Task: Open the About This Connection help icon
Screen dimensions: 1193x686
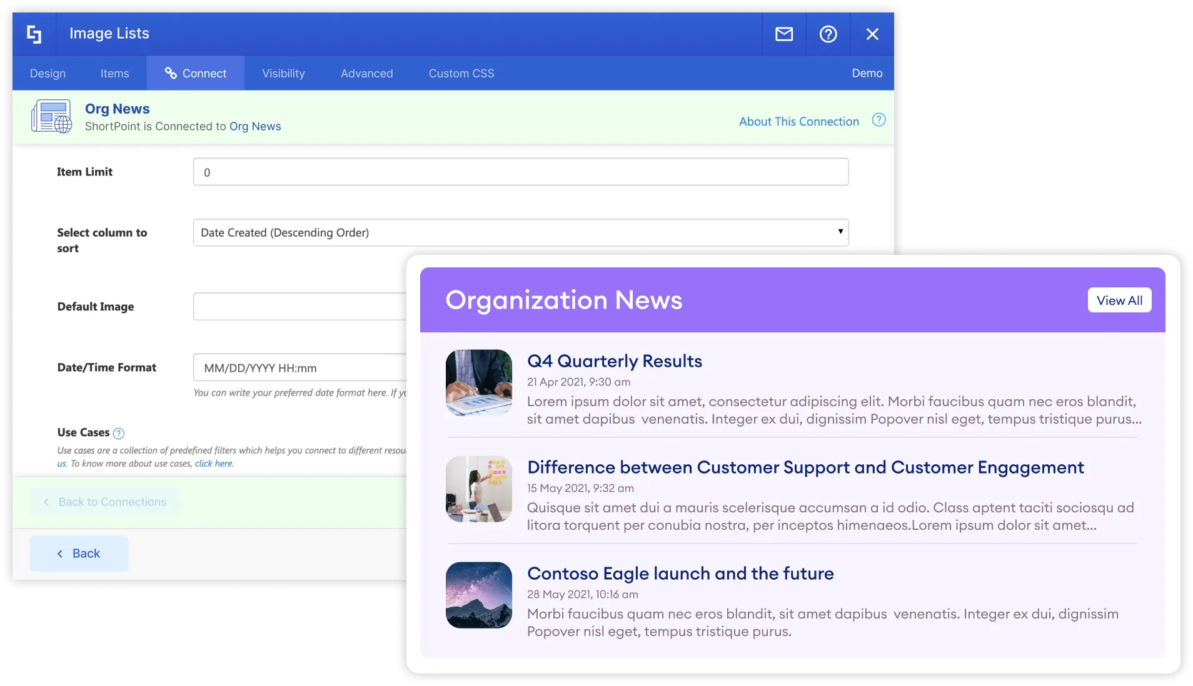Action: [x=878, y=120]
